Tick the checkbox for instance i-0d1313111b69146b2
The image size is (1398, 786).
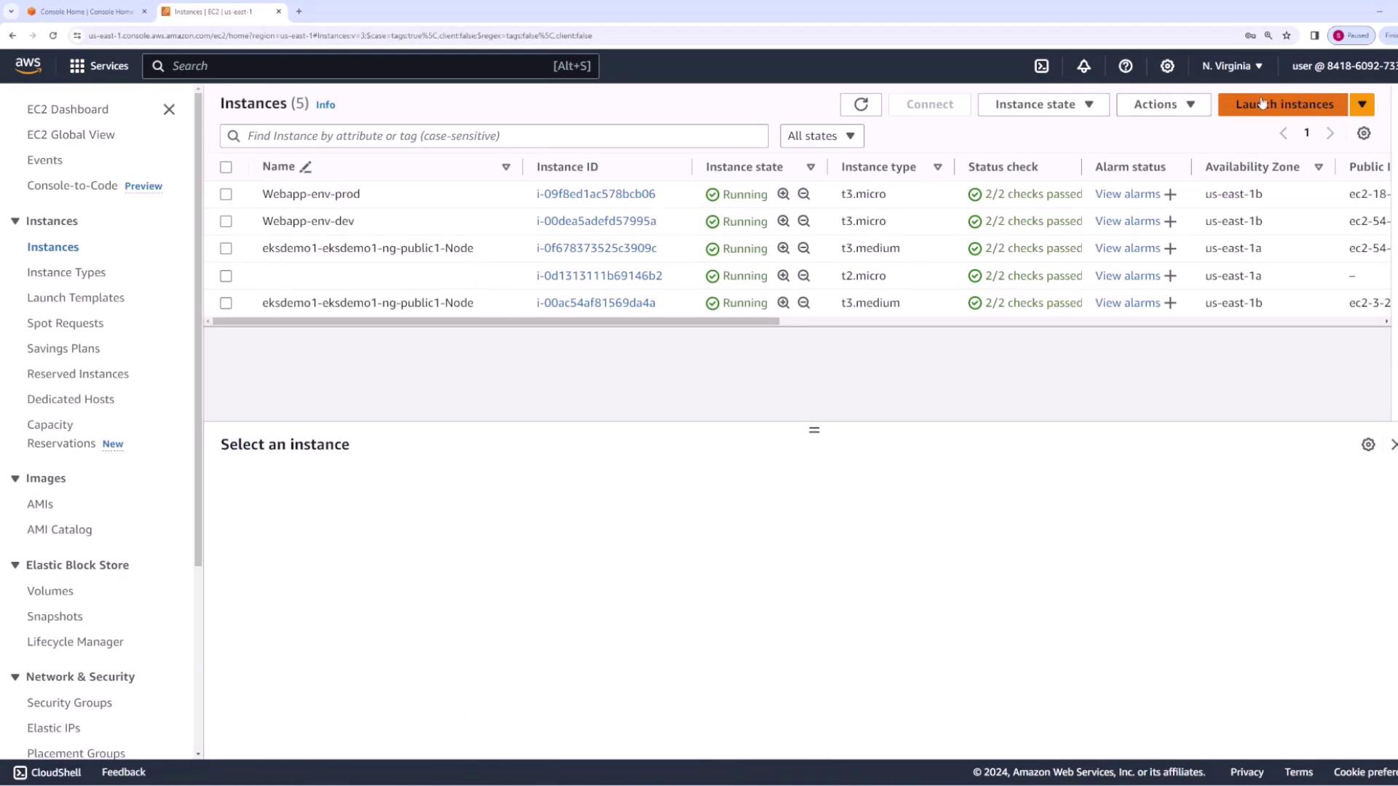tap(226, 276)
